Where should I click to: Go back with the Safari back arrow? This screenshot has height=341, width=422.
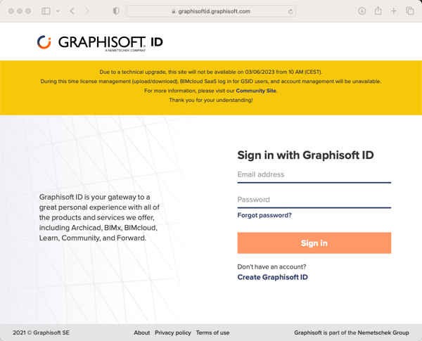pos(72,11)
